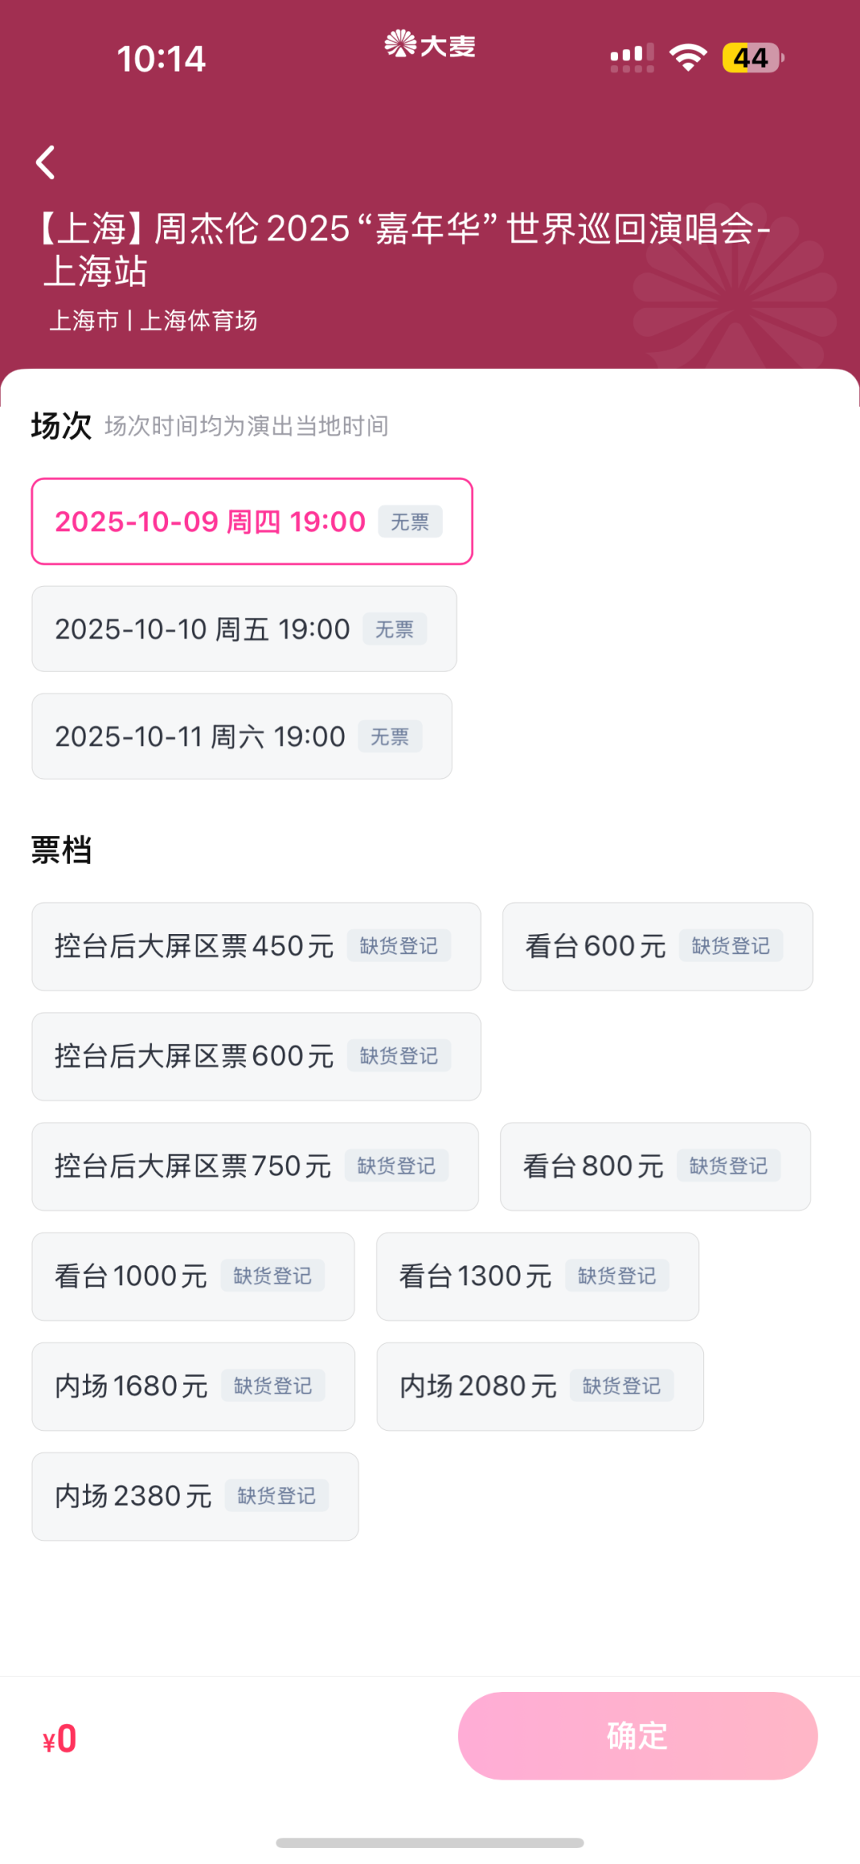The height and width of the screenshot is (1864, 860).
Task: Choose 控台后大屏区票 750元 ticket tier
Action: click(x=255, y=1166)
